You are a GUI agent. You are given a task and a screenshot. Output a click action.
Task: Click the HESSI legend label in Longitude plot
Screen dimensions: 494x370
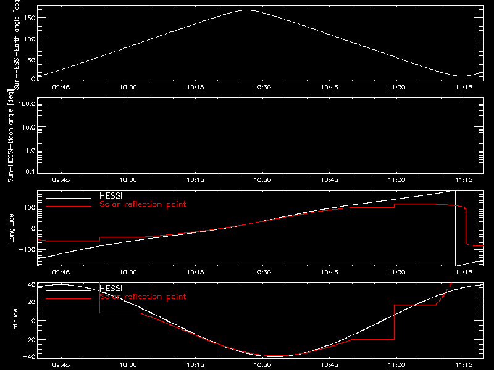tap(111, 195)
